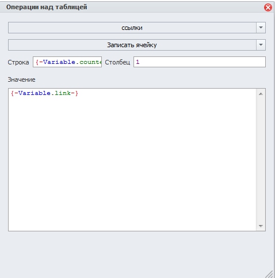Close the Операции над таблицей dialog

coord(268,7)
